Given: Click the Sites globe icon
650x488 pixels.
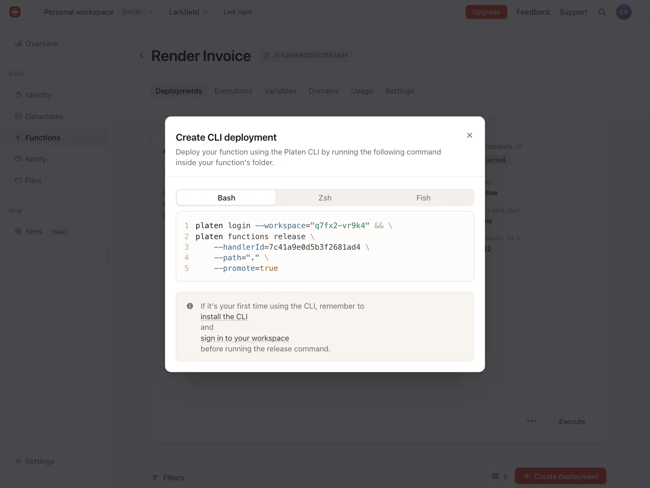Looking at the screenshot, I should click(18, 231).
